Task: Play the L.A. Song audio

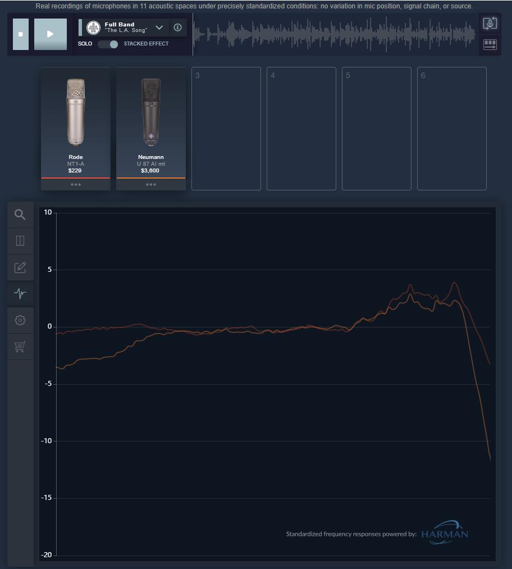Action: point(51,34)
